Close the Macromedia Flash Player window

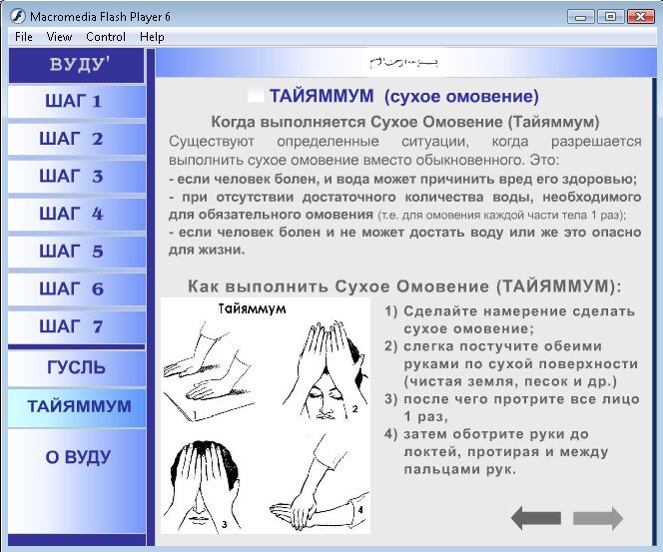pos(640,17)
